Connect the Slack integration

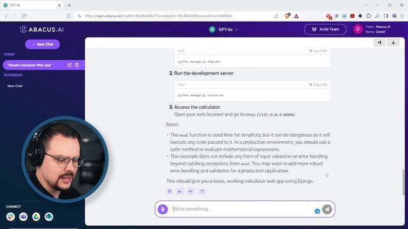pos(11,216)
